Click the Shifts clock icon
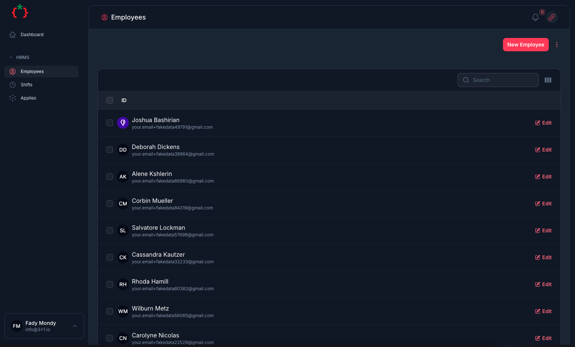Image resolution: width=575 pixels, height=347 pixels. pos(13,85)
